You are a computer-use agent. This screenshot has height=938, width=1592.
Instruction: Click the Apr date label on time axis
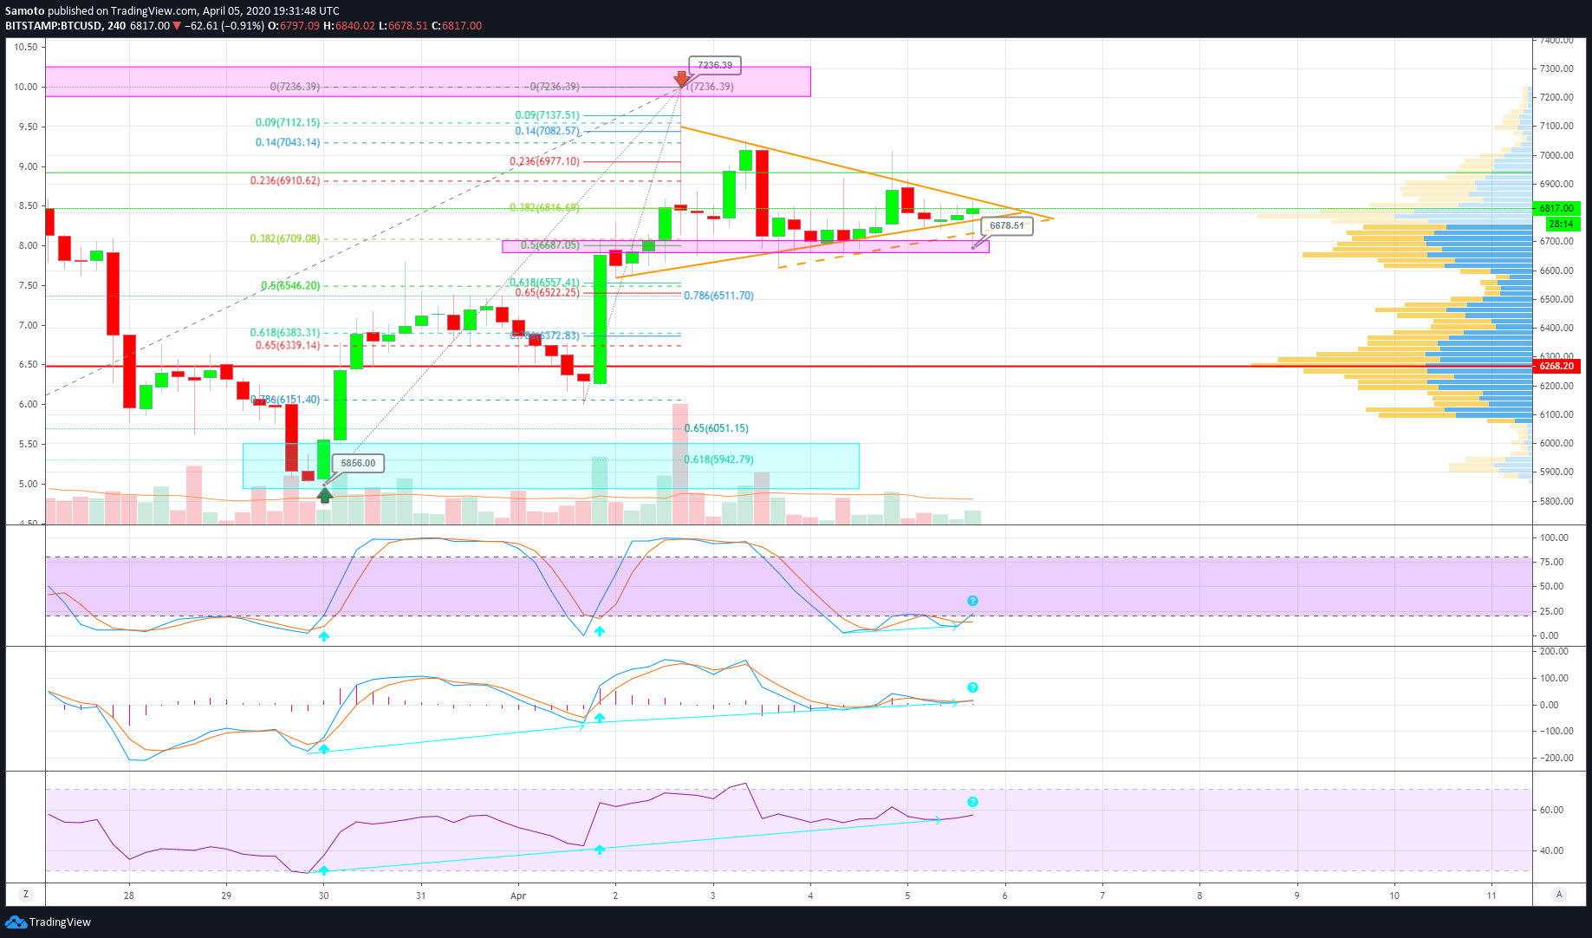518,896
